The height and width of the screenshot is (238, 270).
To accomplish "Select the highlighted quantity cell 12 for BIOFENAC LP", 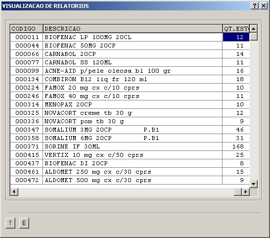I will coord(236,37).
